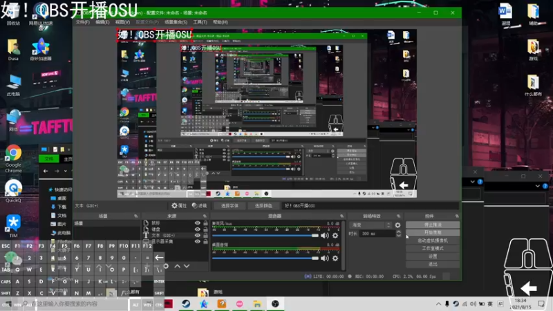
Task: Select 显示器采集 source row
Action: [176, 241]
